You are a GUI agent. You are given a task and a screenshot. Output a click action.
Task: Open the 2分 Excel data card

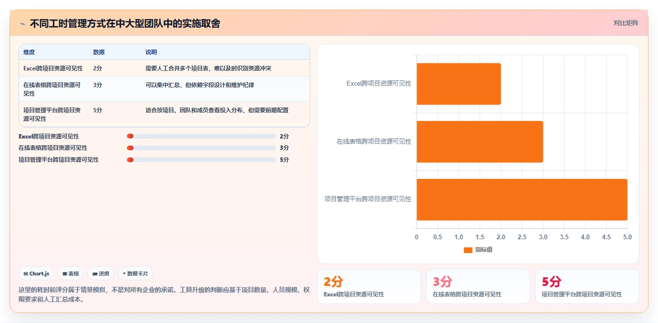click(369, 286)
